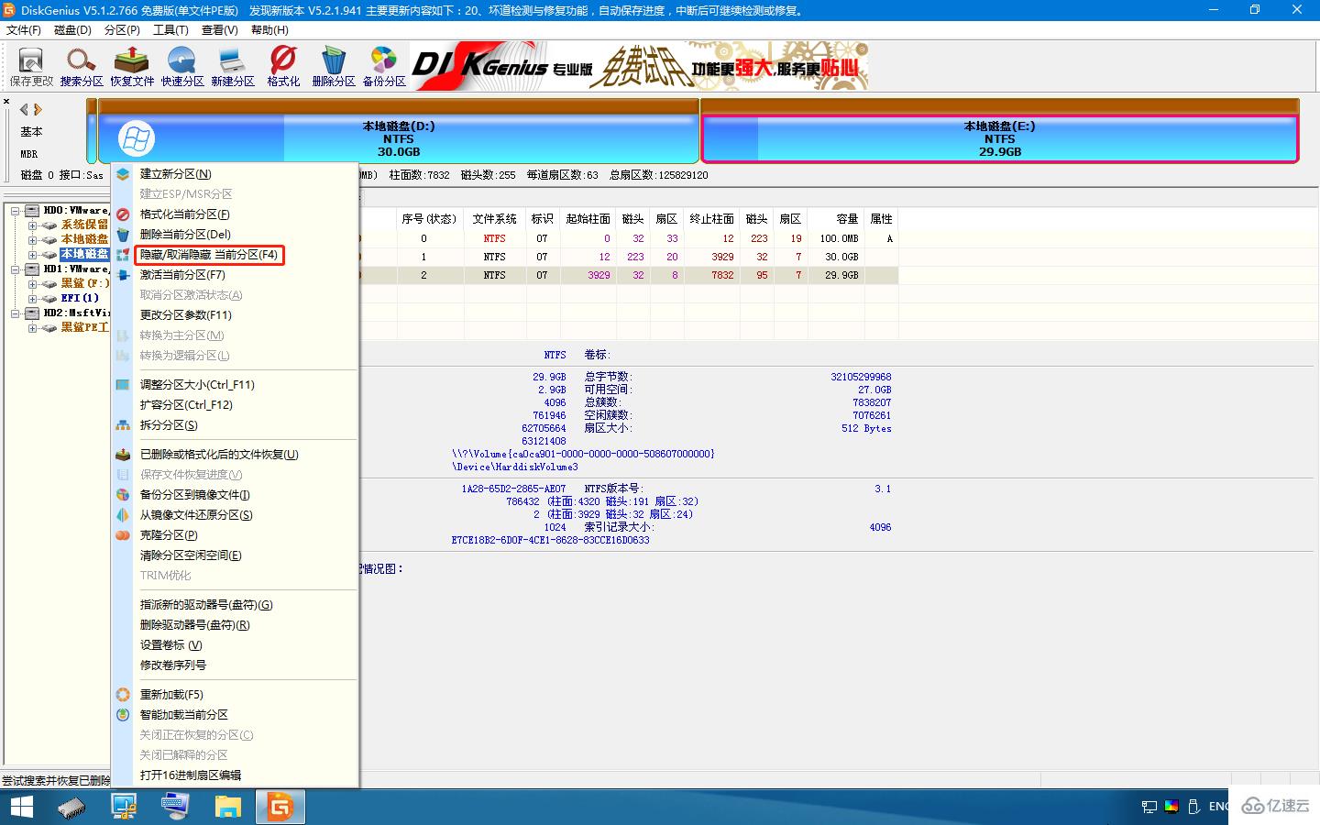Click the DiskGenius taskbar icon

coord(280,807)
